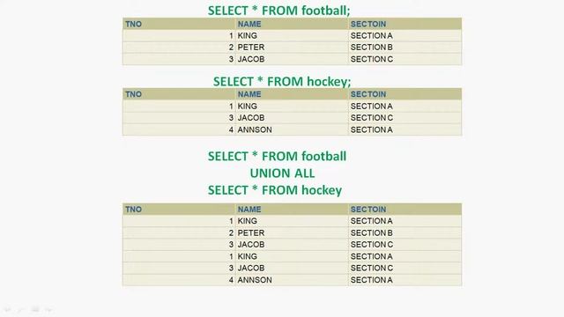Click TNO value 4 in hockey table
The image size is (564, 317).
[231, 129]
